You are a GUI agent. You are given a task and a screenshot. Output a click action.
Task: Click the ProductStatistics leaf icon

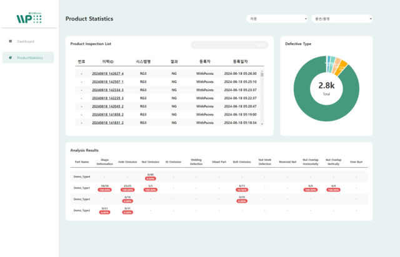pyautogui.click(x=10, y=57)
